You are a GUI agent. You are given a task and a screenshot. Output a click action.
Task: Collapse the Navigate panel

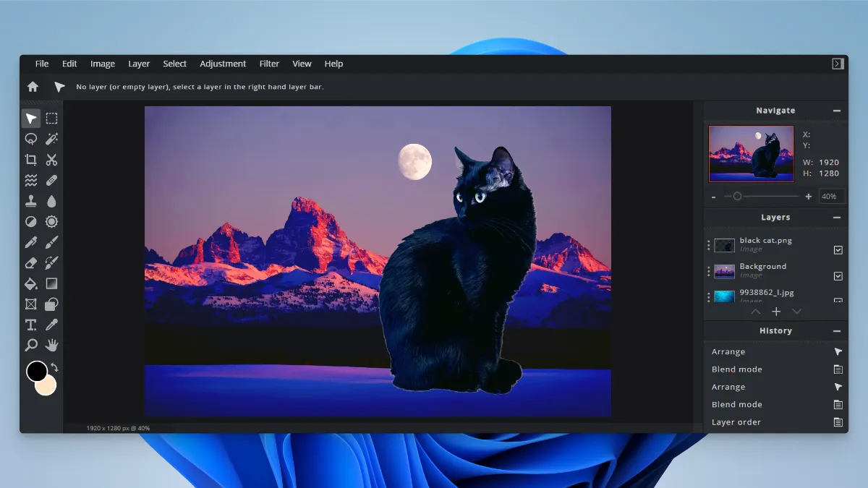[x=837, y=111]
